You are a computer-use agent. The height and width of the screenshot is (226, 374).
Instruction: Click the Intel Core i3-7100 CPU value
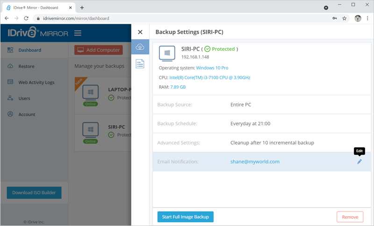(209, 78)
